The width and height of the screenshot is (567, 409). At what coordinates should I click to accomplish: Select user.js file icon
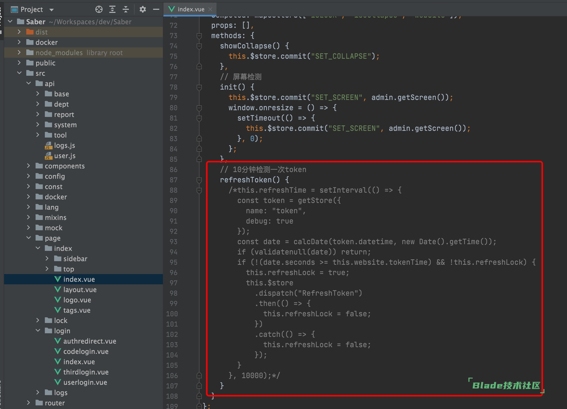(x=48, y=156)
